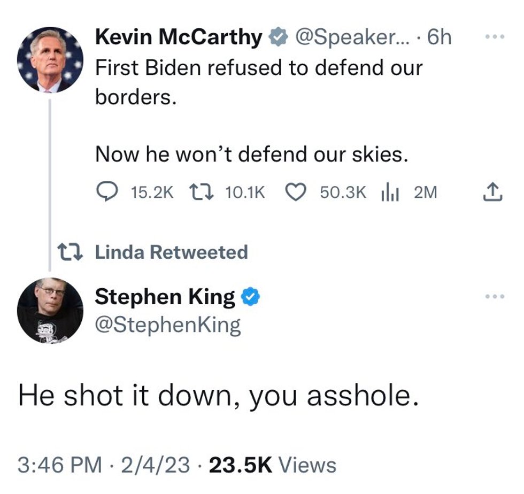Open Kevin McCarthy's profile picture
The height and width of the screenshot is (494, 524).
50,59
